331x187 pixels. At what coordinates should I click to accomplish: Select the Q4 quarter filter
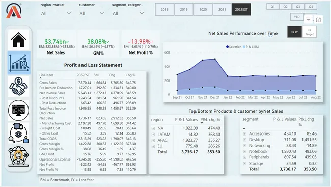click(311, 7)
